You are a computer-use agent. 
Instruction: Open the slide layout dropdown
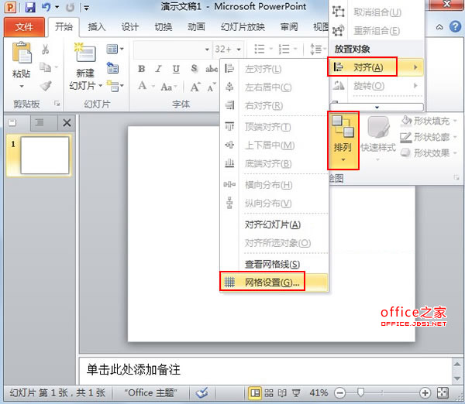click(115, 49)
